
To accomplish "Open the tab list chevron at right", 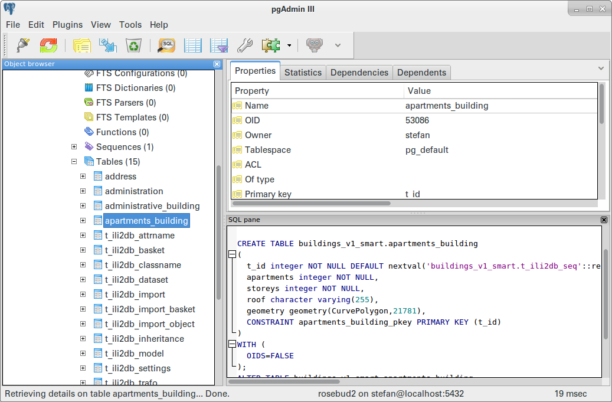I will coord(601,68).
